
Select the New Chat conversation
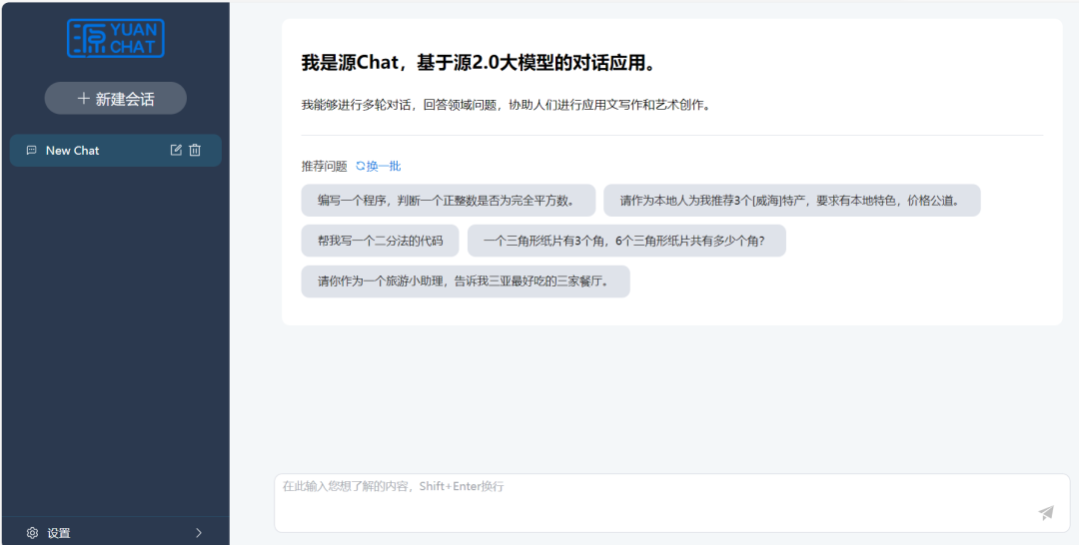(x=73, y=151)
